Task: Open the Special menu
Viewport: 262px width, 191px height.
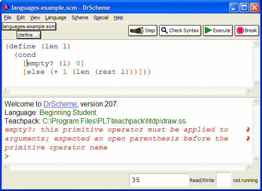Action: coord(101,17)
